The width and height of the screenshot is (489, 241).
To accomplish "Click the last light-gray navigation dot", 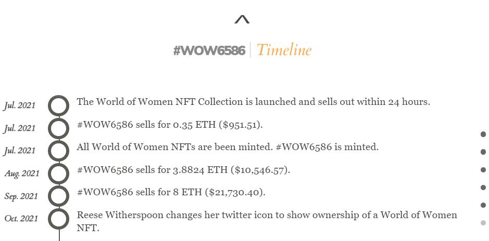I will click(x=483, y=223).
